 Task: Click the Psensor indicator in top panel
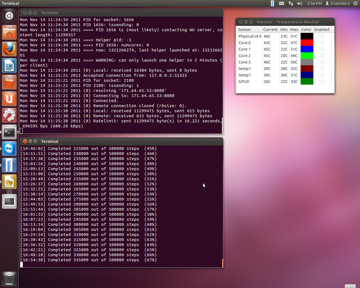tap(272, 3)
